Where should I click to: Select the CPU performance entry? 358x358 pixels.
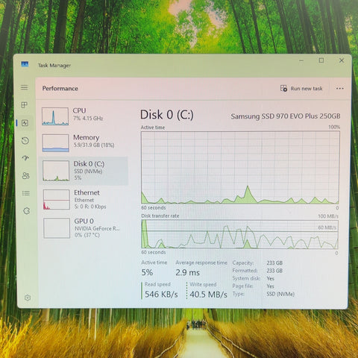[84, 116]
